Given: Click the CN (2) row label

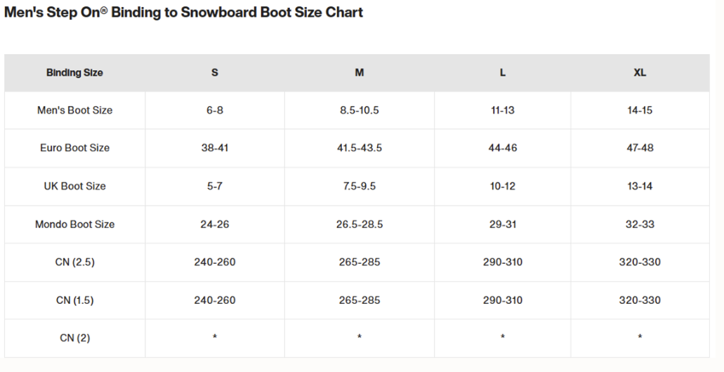Looking at the screenshot, I should (x=75, y=338).
